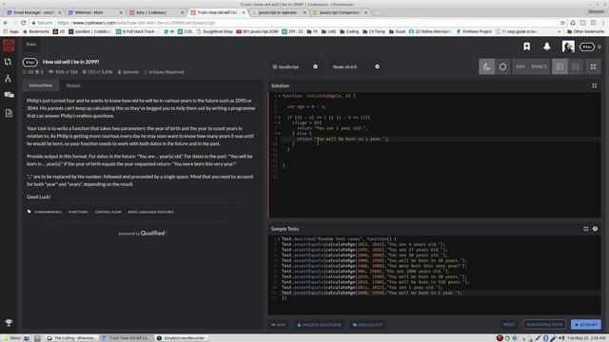Click the RESET button
Screen dimensions: 609x342
pyautogui.click(x=509, y=325)
